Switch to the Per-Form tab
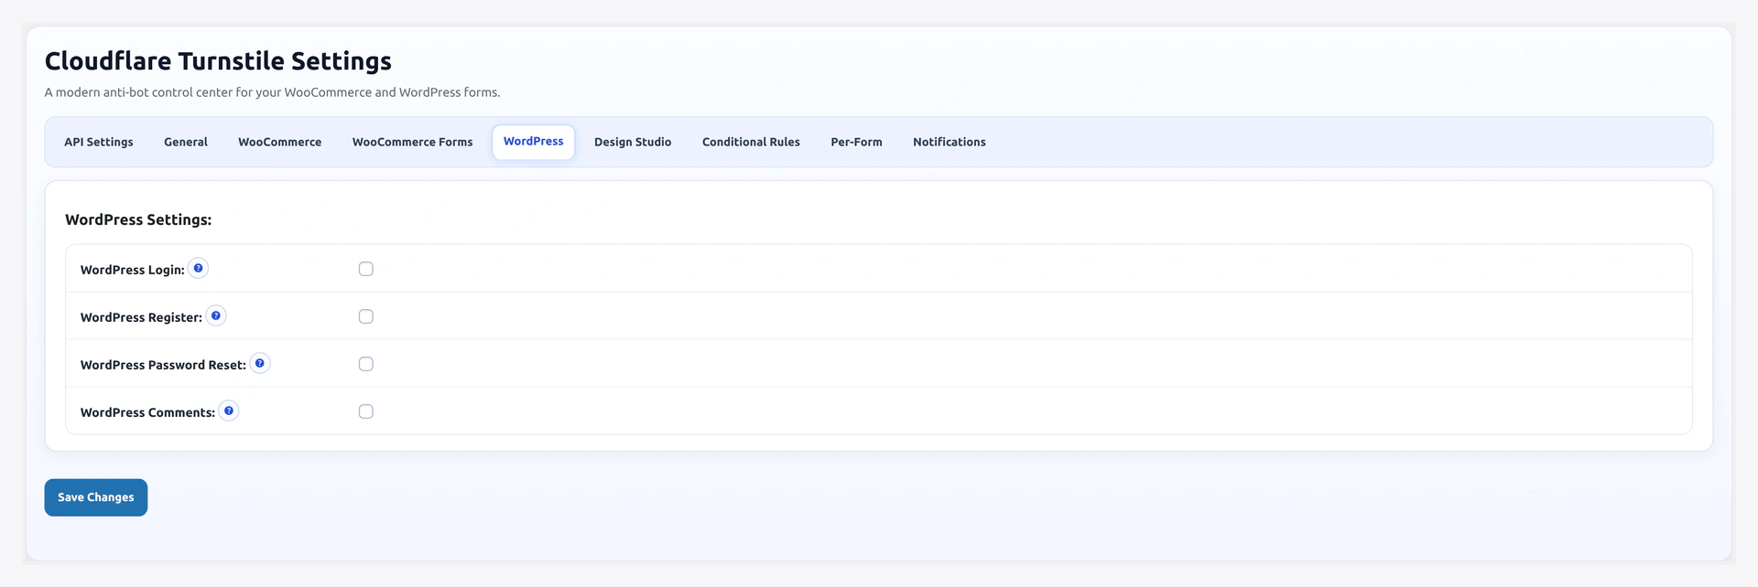 (857, 142)
